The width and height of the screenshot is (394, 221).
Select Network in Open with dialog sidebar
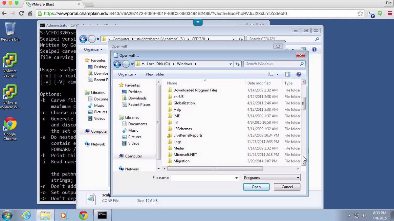pyautogui.click(x=132, y=169)
